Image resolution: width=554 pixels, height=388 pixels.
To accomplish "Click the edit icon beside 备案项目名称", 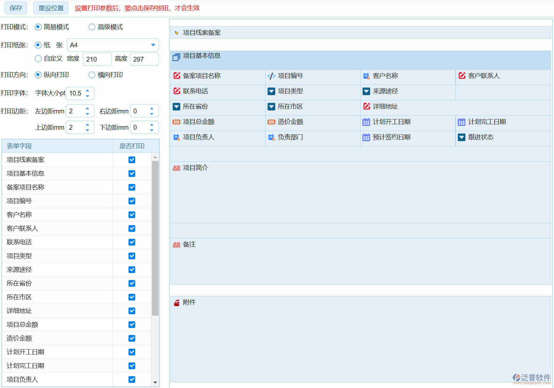I will tap(176, 76).
